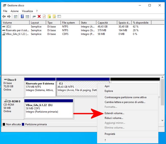Open the Azione menu
Viewport: 166px width, 144px height.
pos(15,11)
